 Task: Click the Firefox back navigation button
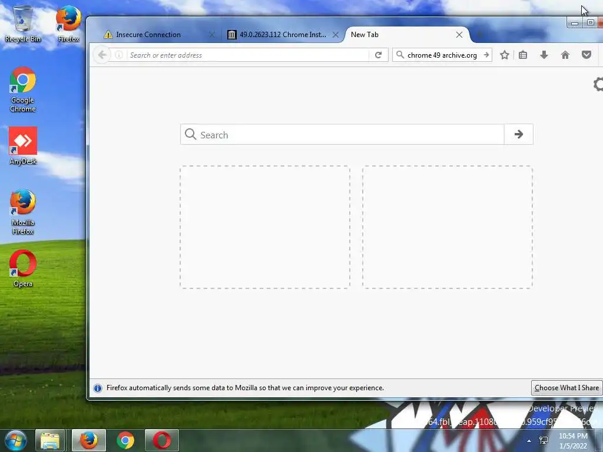102,55
